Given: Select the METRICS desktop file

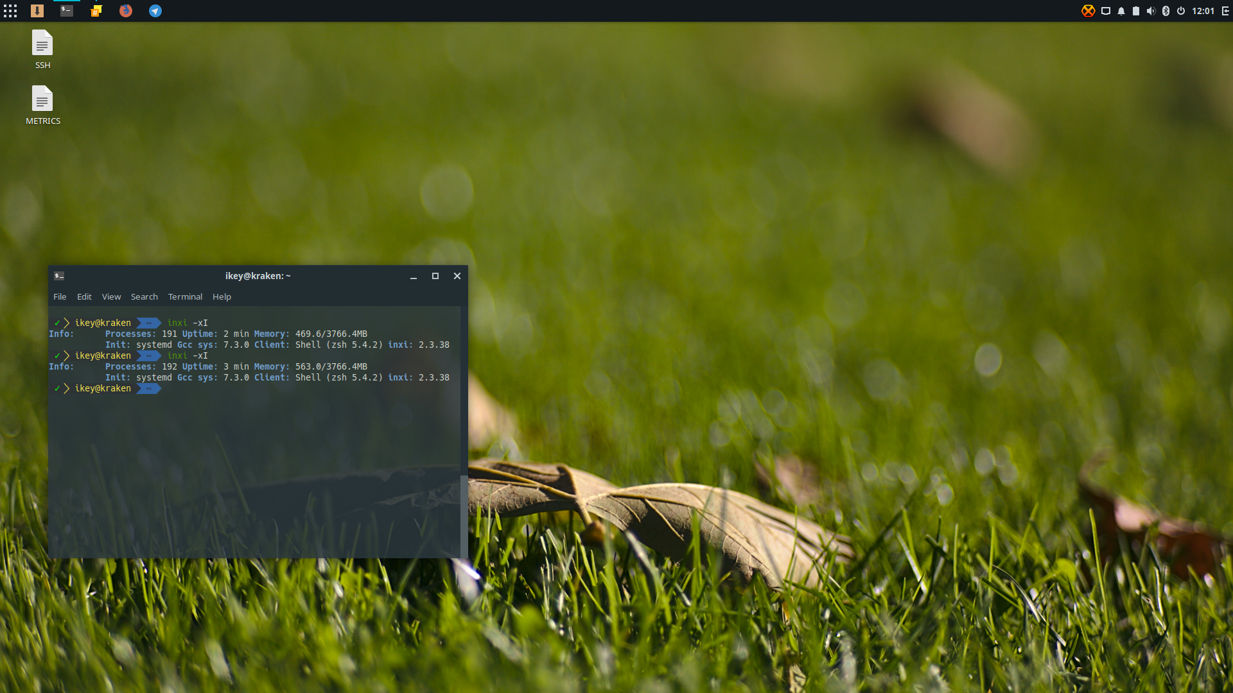Looking at the screenshot, I should click(42, 106).
